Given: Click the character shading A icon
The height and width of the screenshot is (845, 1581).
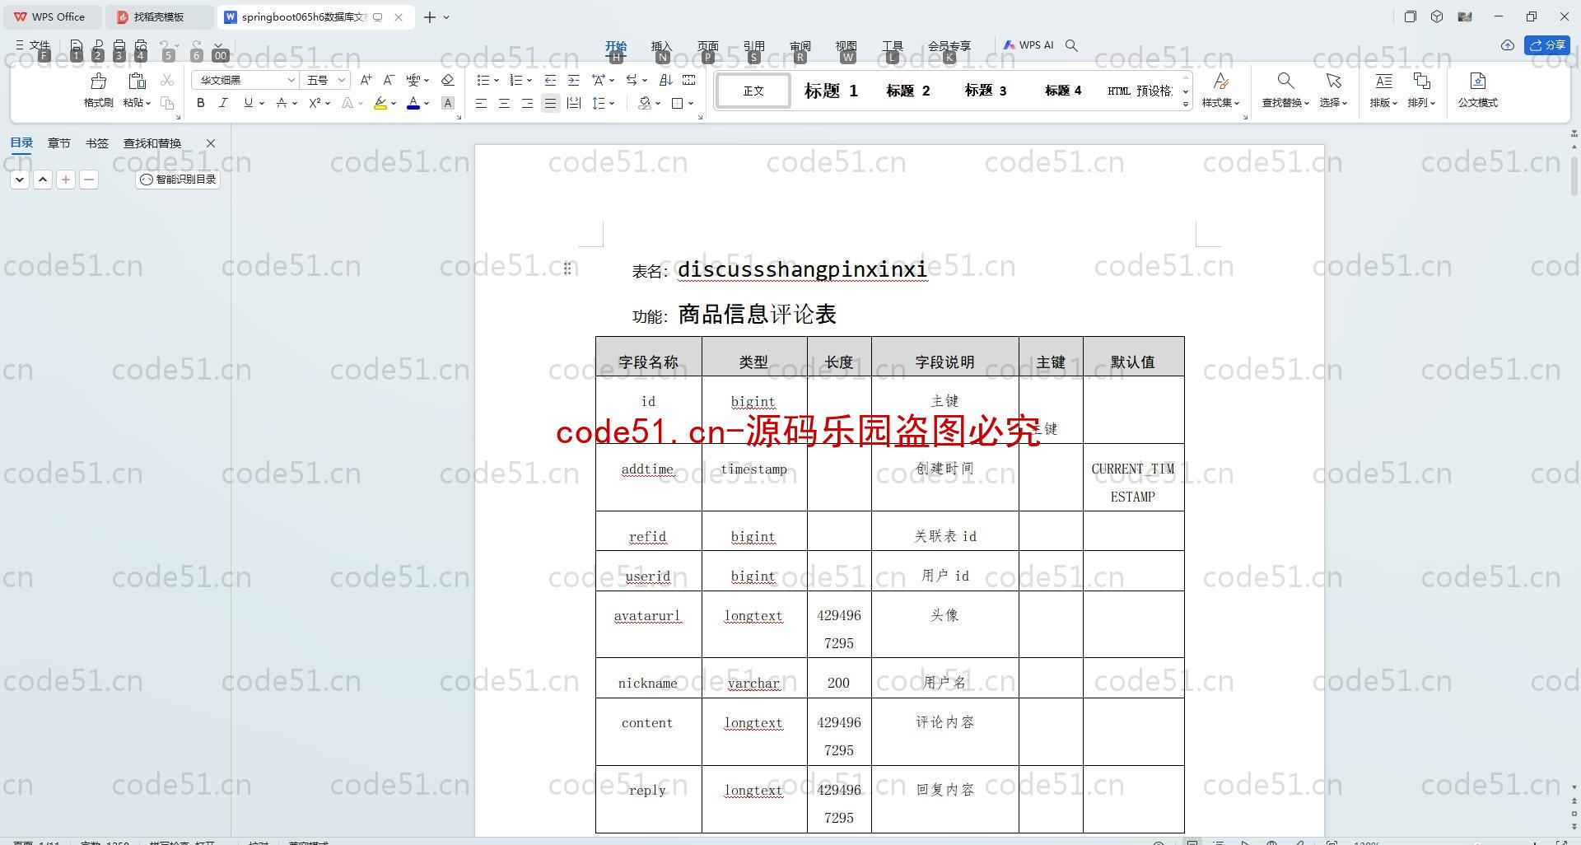Looking at the screenshot, I should click(448, 103).
